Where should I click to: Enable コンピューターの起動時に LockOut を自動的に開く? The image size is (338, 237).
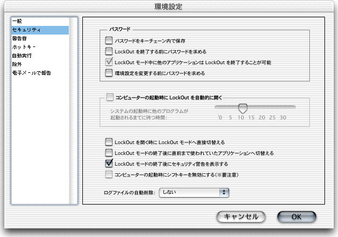click(x=110, y=97)
